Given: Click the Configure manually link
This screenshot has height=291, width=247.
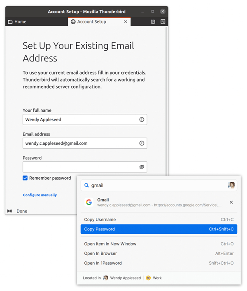Looking at the screenshot, I should [x=40, y=195].
